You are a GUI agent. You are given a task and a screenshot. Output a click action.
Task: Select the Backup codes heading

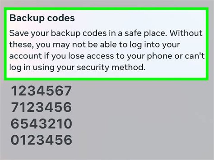point(42,18)
